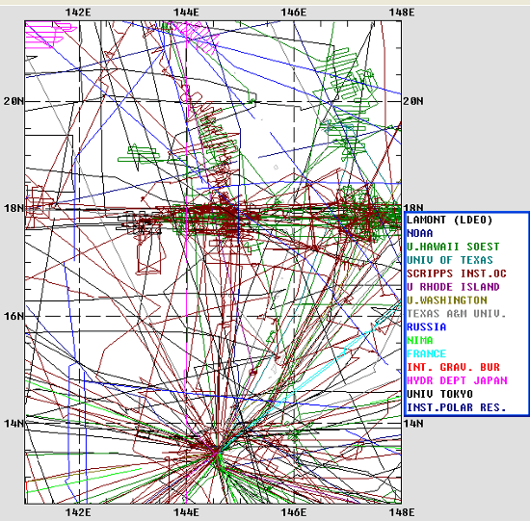Select INT. GRAV. BUR legend entry
Image resolution: width=530 pixels, height=521 pixels.
pos(453,367)
